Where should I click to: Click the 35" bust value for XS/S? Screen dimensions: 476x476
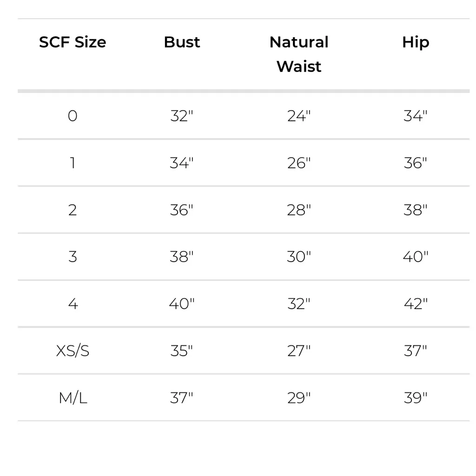coord(181,350)
